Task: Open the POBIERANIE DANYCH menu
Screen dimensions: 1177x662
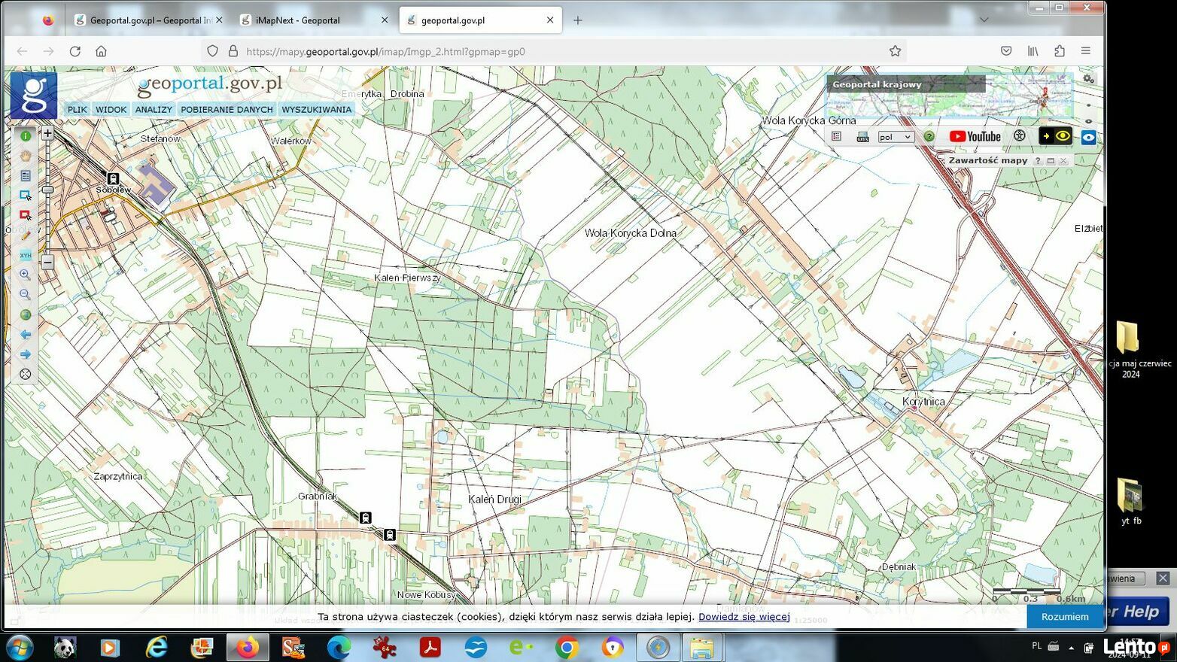Action: [x=227, y=109]
